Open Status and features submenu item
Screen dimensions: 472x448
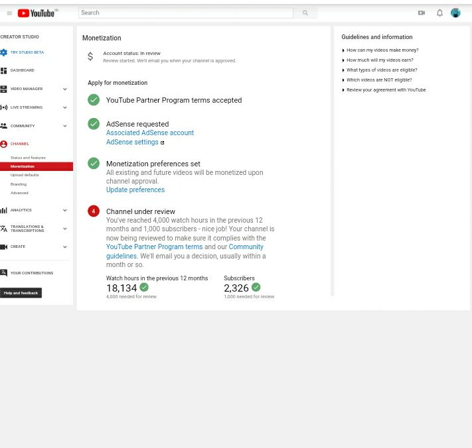[28, 158]
